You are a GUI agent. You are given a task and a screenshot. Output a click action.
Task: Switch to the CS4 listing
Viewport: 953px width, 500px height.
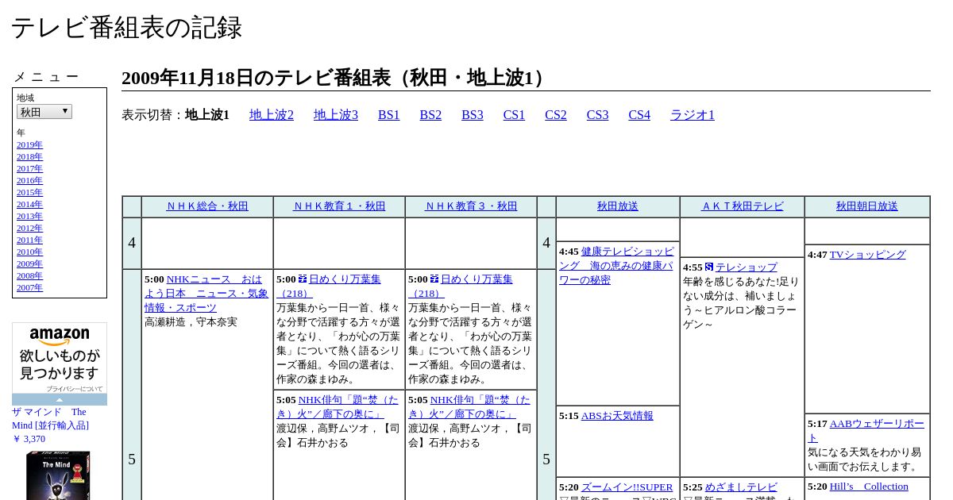(x=639, y=115)
